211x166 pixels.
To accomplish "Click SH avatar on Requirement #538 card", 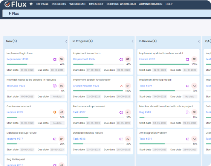I will click(61, 59).
